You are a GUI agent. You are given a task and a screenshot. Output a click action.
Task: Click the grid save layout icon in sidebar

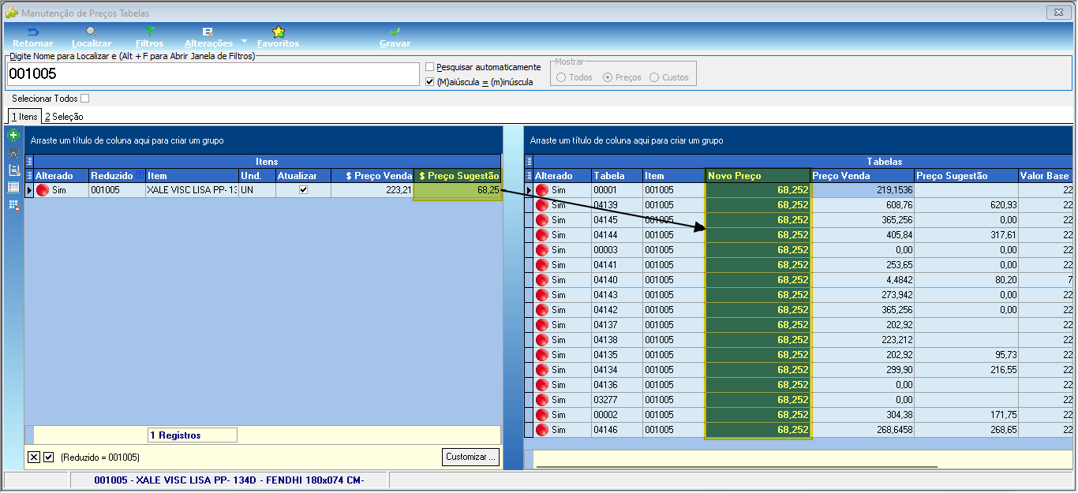click(x=13, y=205)
